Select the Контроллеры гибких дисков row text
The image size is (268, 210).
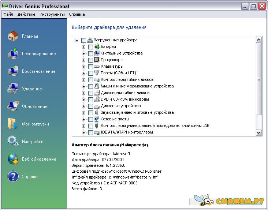pyautogui.click(x=127, y=79)
